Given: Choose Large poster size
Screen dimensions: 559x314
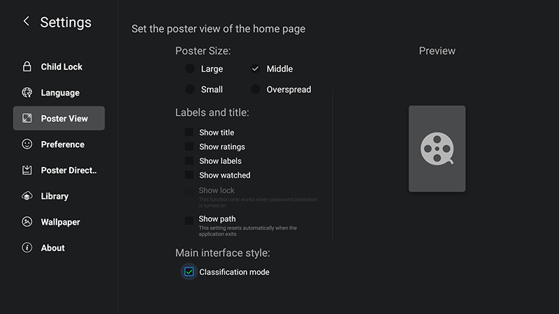Looking at the screenshot, I should [x=190, y=69].
